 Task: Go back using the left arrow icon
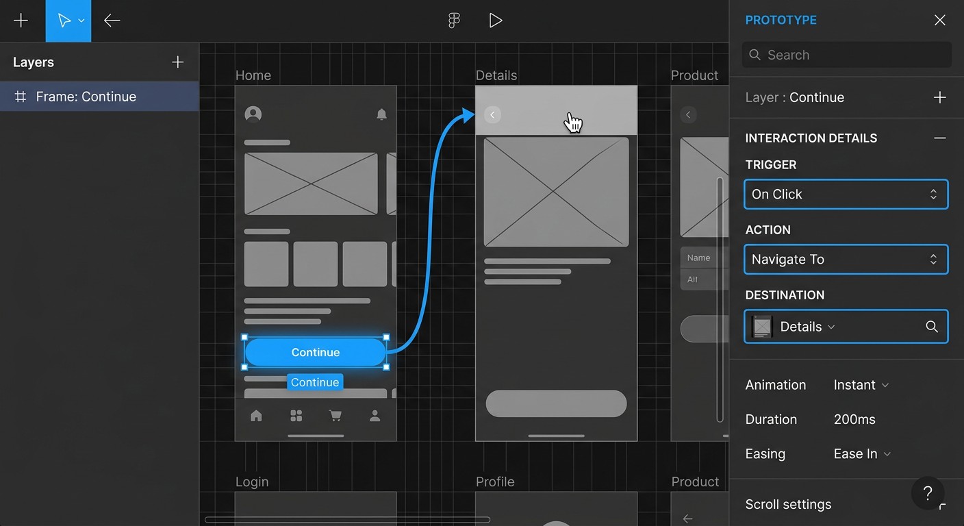pyautogui.click(x=112, y=21)
